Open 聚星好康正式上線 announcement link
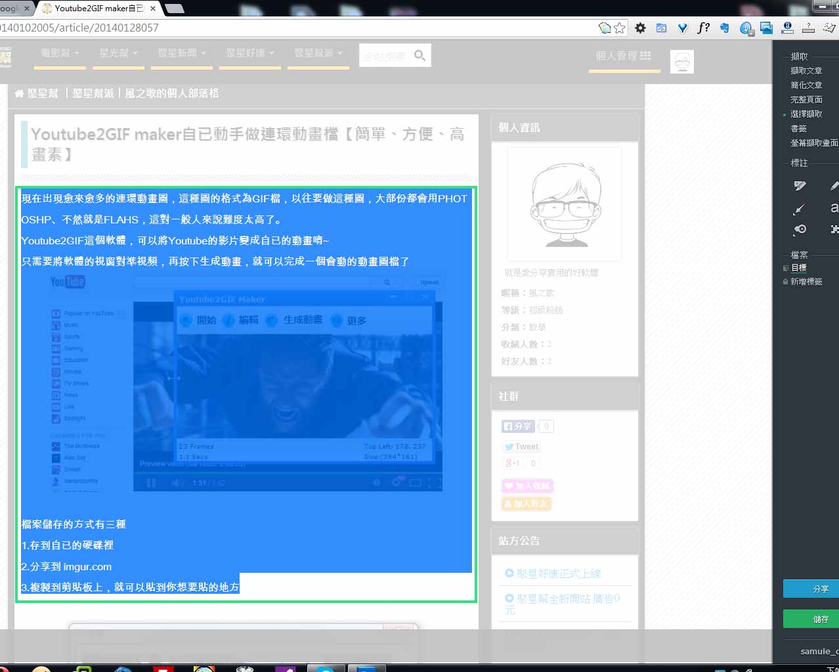Viewport: 839px width, 672px height. pos(559,573)
